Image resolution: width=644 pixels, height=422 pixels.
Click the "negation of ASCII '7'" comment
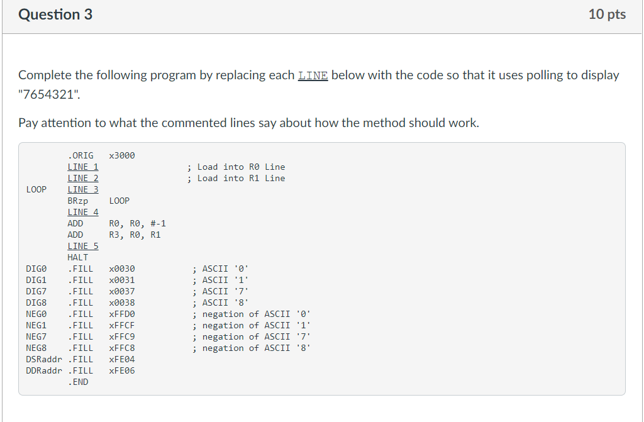[252, 337]
